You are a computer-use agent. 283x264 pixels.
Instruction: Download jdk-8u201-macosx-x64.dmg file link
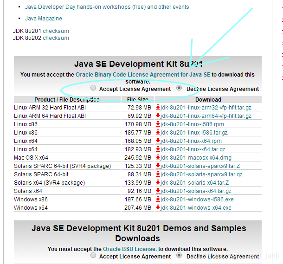pyautogui.click(x=196, y=158)
